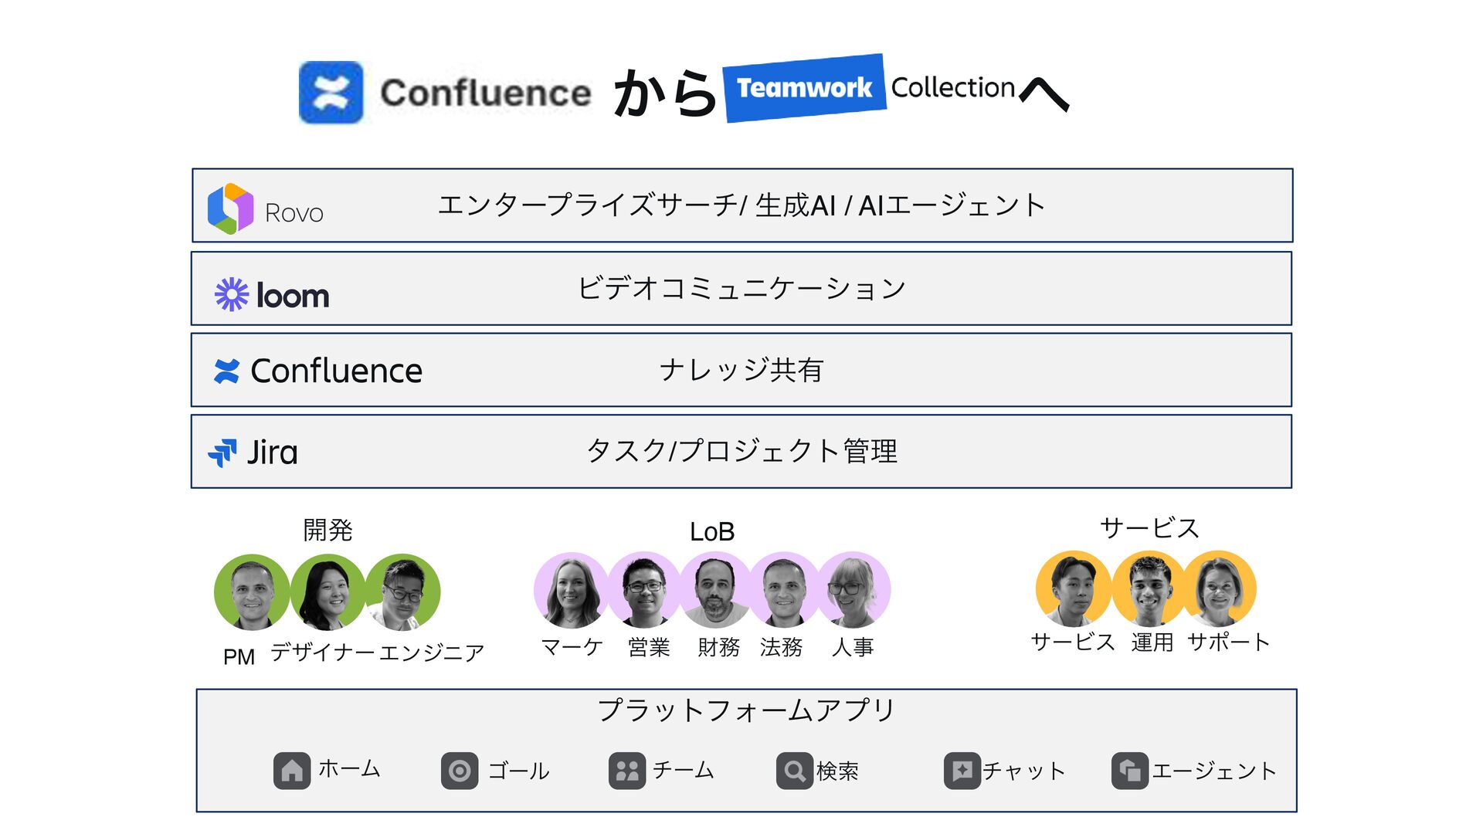Click the プラットフォームアプリ heading
Image resolution: width=1483 pixels, height=834 pixels.
[746, 710]
